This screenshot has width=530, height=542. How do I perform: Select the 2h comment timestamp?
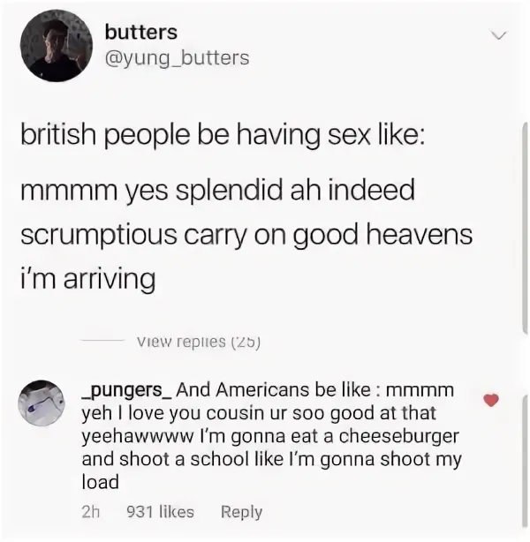click(x=91, y=512)
